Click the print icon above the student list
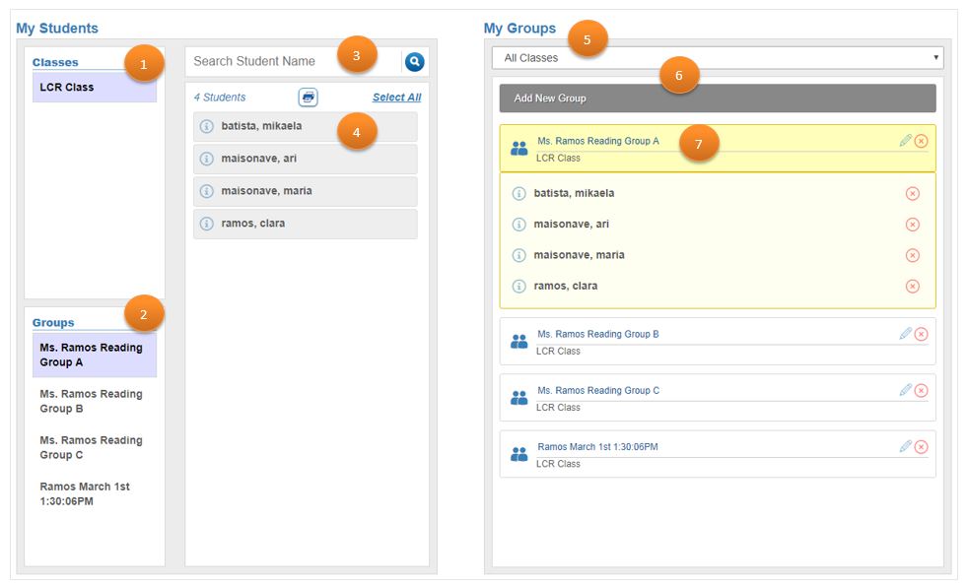The height and width of the screenshot is (586, 968). click(311, 97)
